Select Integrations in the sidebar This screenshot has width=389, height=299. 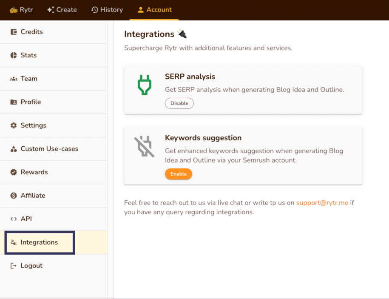click(x=54, y=242)
